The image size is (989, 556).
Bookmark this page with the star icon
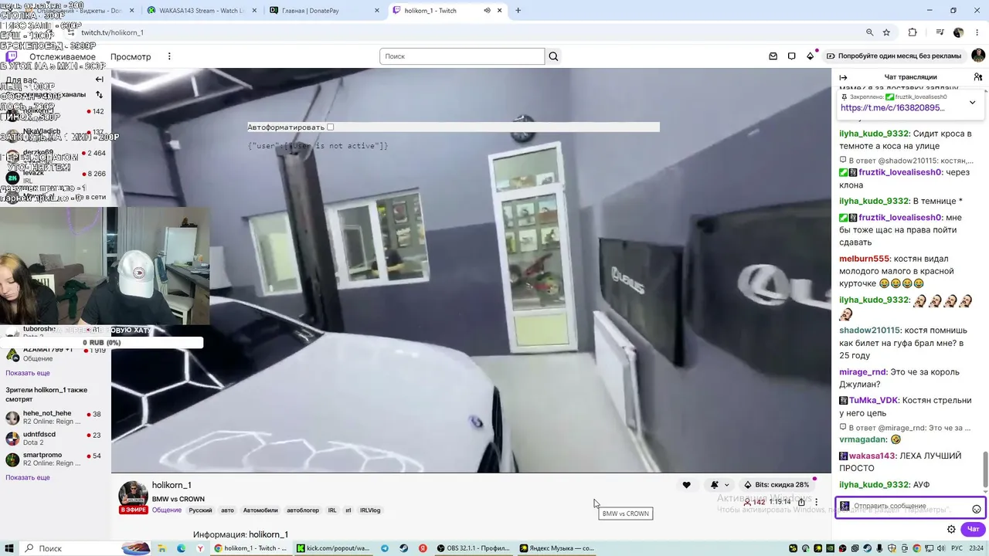[886, 32]
